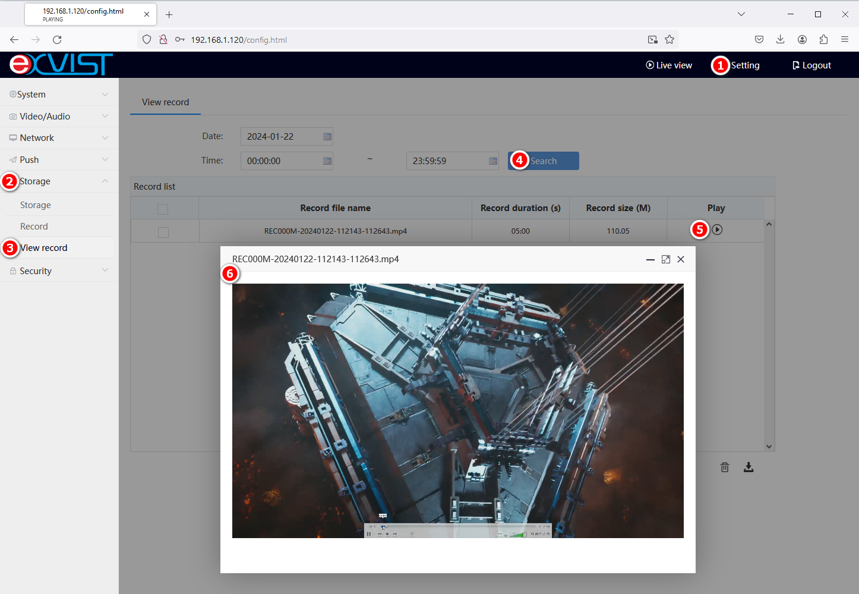Click the Search button

544,161
